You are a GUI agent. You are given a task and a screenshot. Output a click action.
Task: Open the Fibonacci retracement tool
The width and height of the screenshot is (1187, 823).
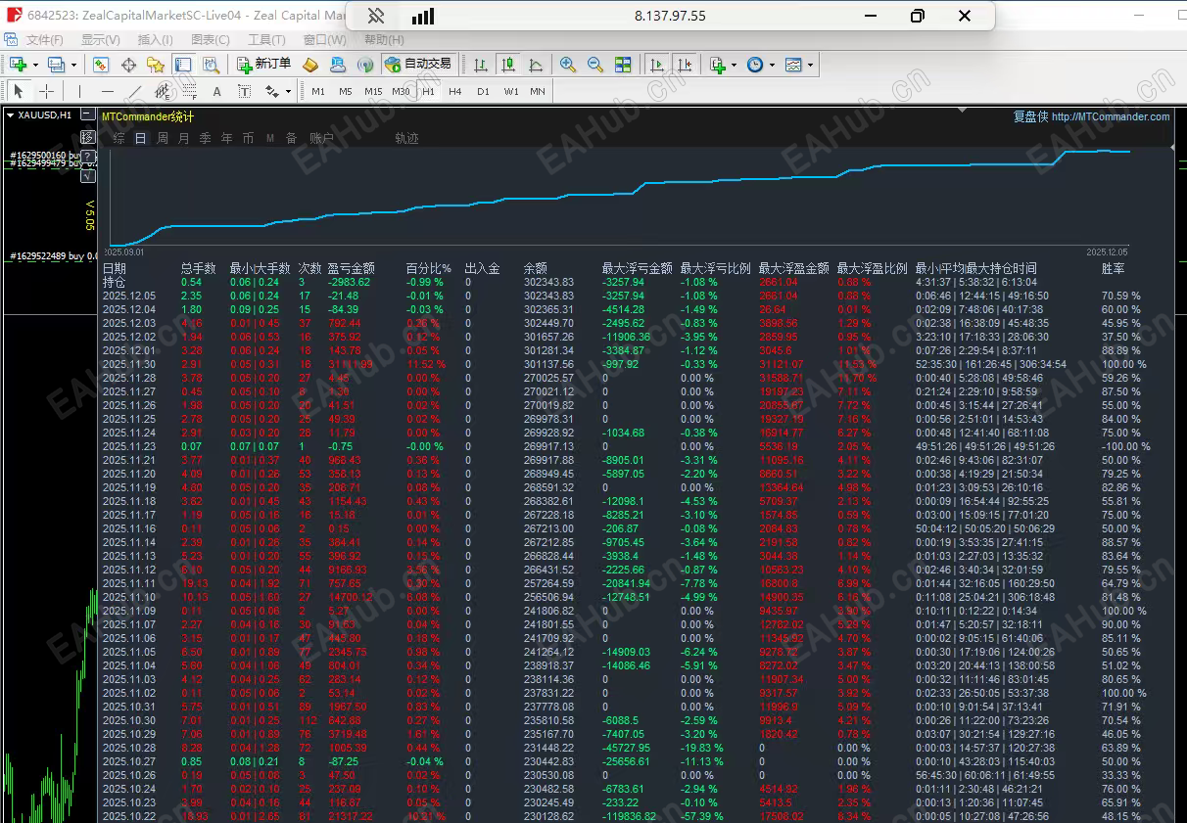click(189, 91)
